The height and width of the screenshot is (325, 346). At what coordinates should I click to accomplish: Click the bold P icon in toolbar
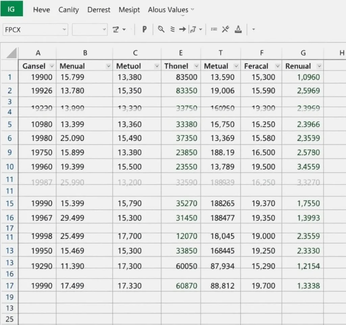tap(144, 29)
